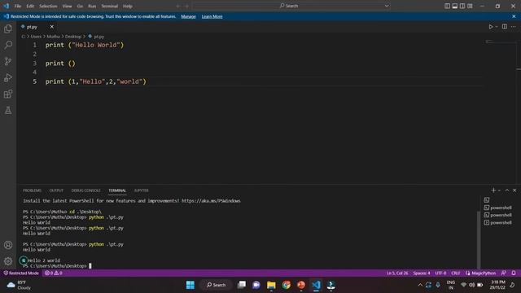The image size is (521, 293).
Task: Select language mode MagicPython
Action: coord(481,273)
